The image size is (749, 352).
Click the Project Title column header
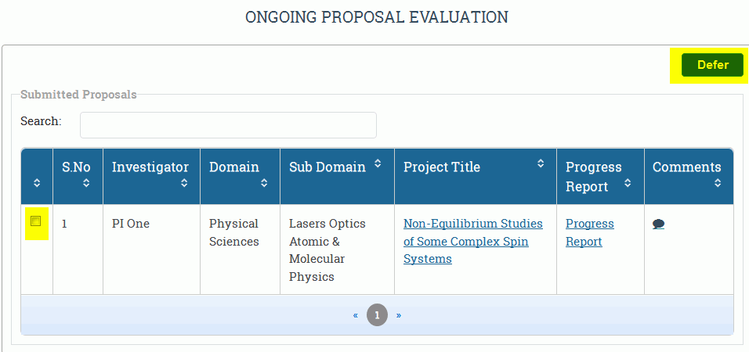442,167
